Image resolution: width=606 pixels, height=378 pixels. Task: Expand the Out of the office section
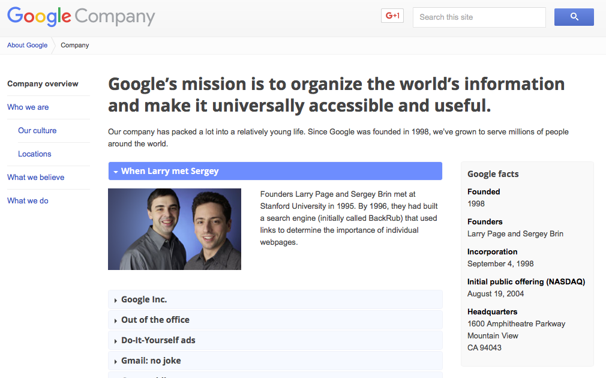click(275, 320)
